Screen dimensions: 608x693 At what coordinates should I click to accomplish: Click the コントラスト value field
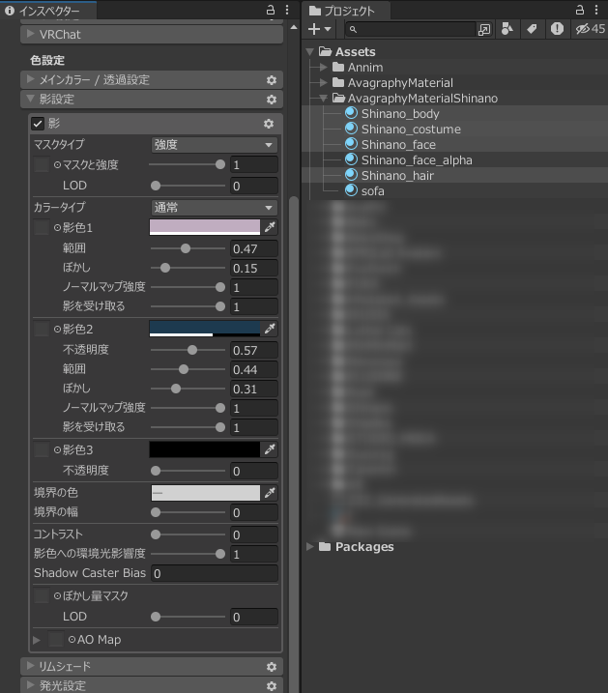point(254,534)
